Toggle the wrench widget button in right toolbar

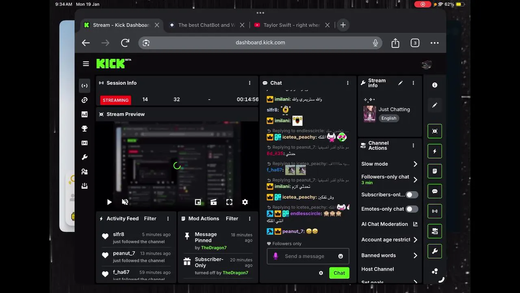pyautogui.click(x=435, y=251)
